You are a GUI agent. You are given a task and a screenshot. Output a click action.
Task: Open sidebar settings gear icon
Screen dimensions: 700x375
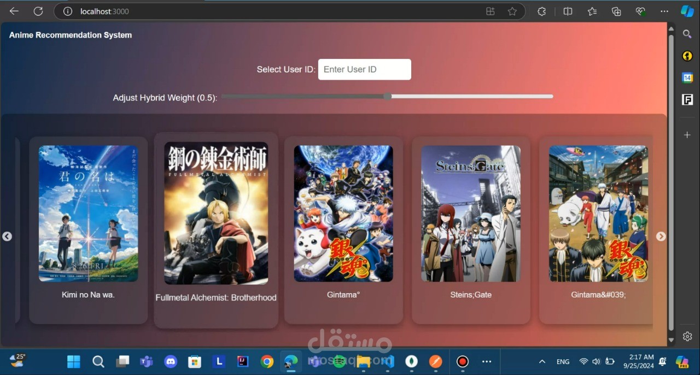(687, 336)
